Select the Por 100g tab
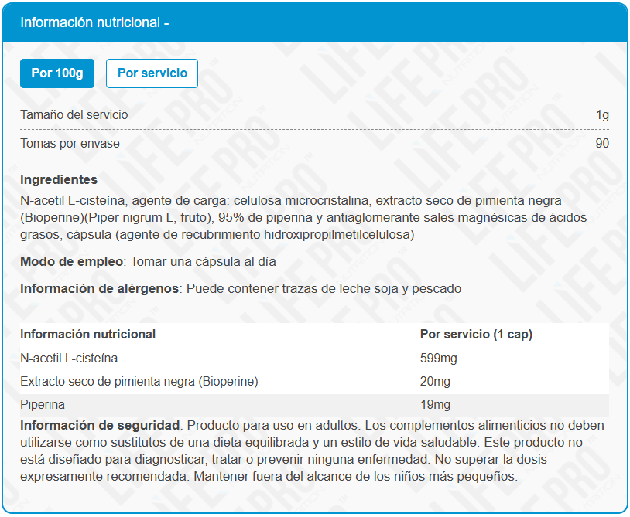 [57, 73]
